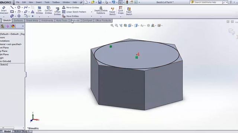The image size is (238, 133).
Task: Expand the Quick Snaps dropdown arrow
Action: (x=120, y=17)
